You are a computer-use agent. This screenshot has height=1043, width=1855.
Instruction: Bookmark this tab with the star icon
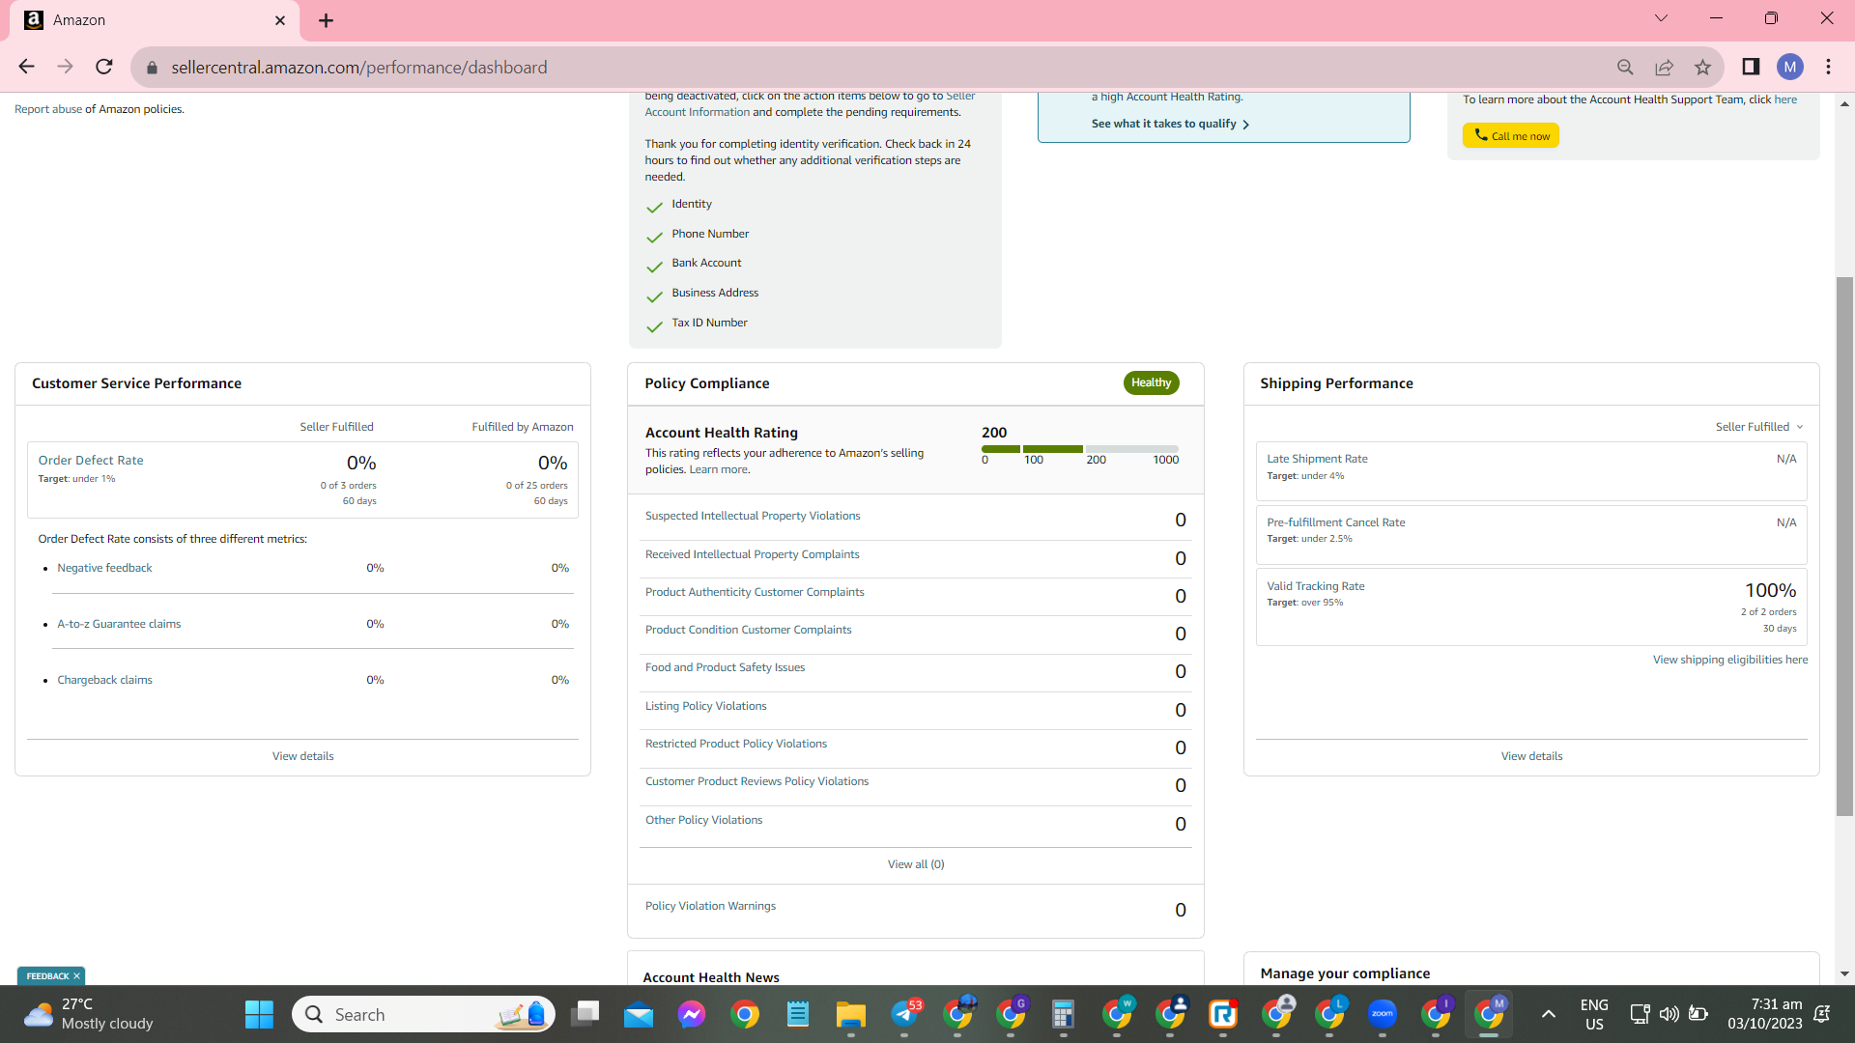point(1702,67)
